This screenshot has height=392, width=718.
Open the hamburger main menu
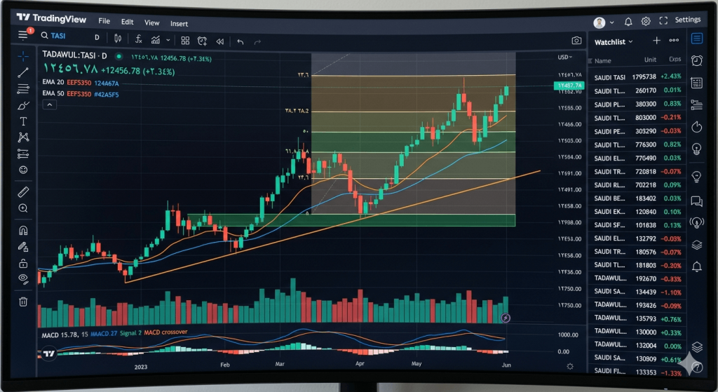click(x=23, y=35)
